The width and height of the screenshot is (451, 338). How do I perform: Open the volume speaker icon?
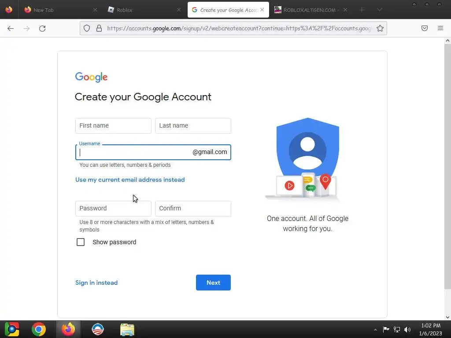pyautogui.click(x=407, y=329)
